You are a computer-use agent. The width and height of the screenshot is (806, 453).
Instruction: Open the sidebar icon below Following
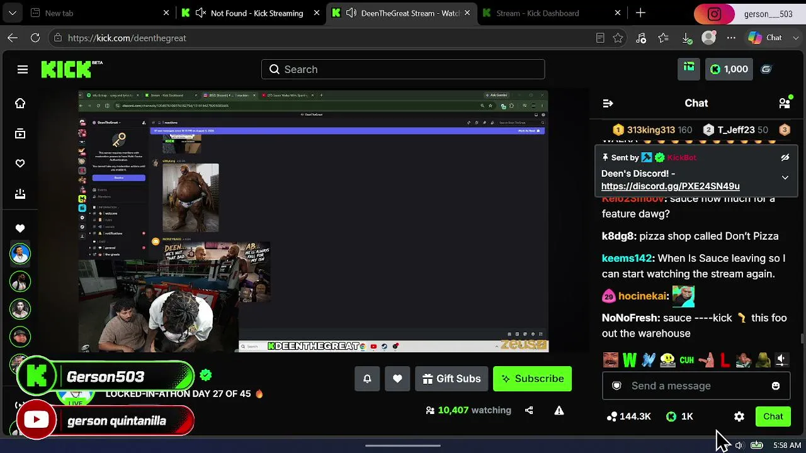click(x=20, y=194)
